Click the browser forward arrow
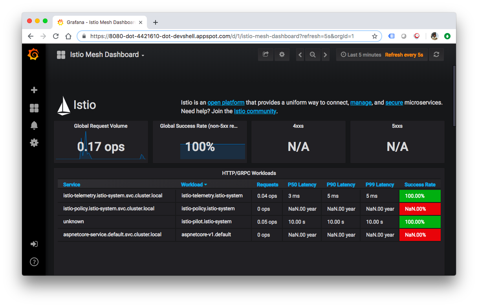Screen dimensions: 478x307 (x=43, y=36)
